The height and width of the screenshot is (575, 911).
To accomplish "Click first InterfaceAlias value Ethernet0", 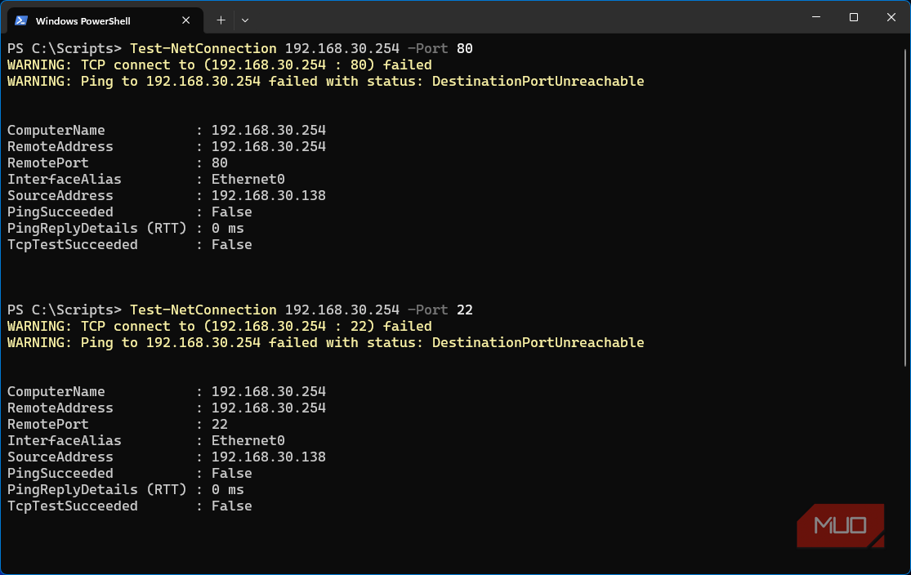I will [x=248, y=179].
